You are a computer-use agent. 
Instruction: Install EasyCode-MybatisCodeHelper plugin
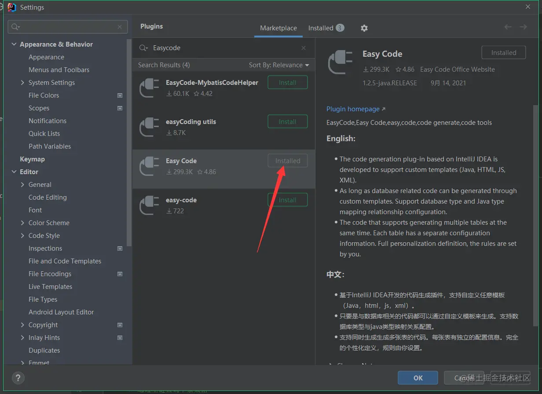288,83
